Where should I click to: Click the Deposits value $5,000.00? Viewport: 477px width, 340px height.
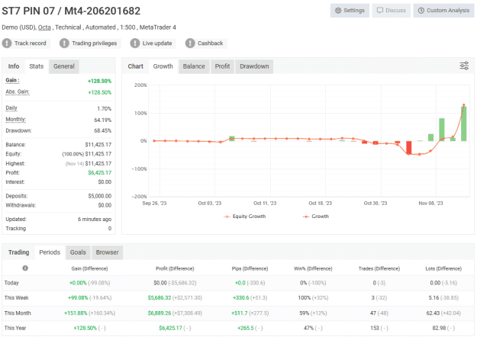tap(100, 196)
